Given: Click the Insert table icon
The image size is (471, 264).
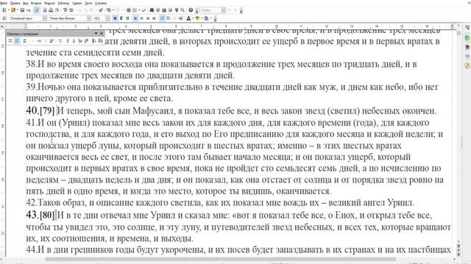Looking at the screenshot, I should pos(134,10).
